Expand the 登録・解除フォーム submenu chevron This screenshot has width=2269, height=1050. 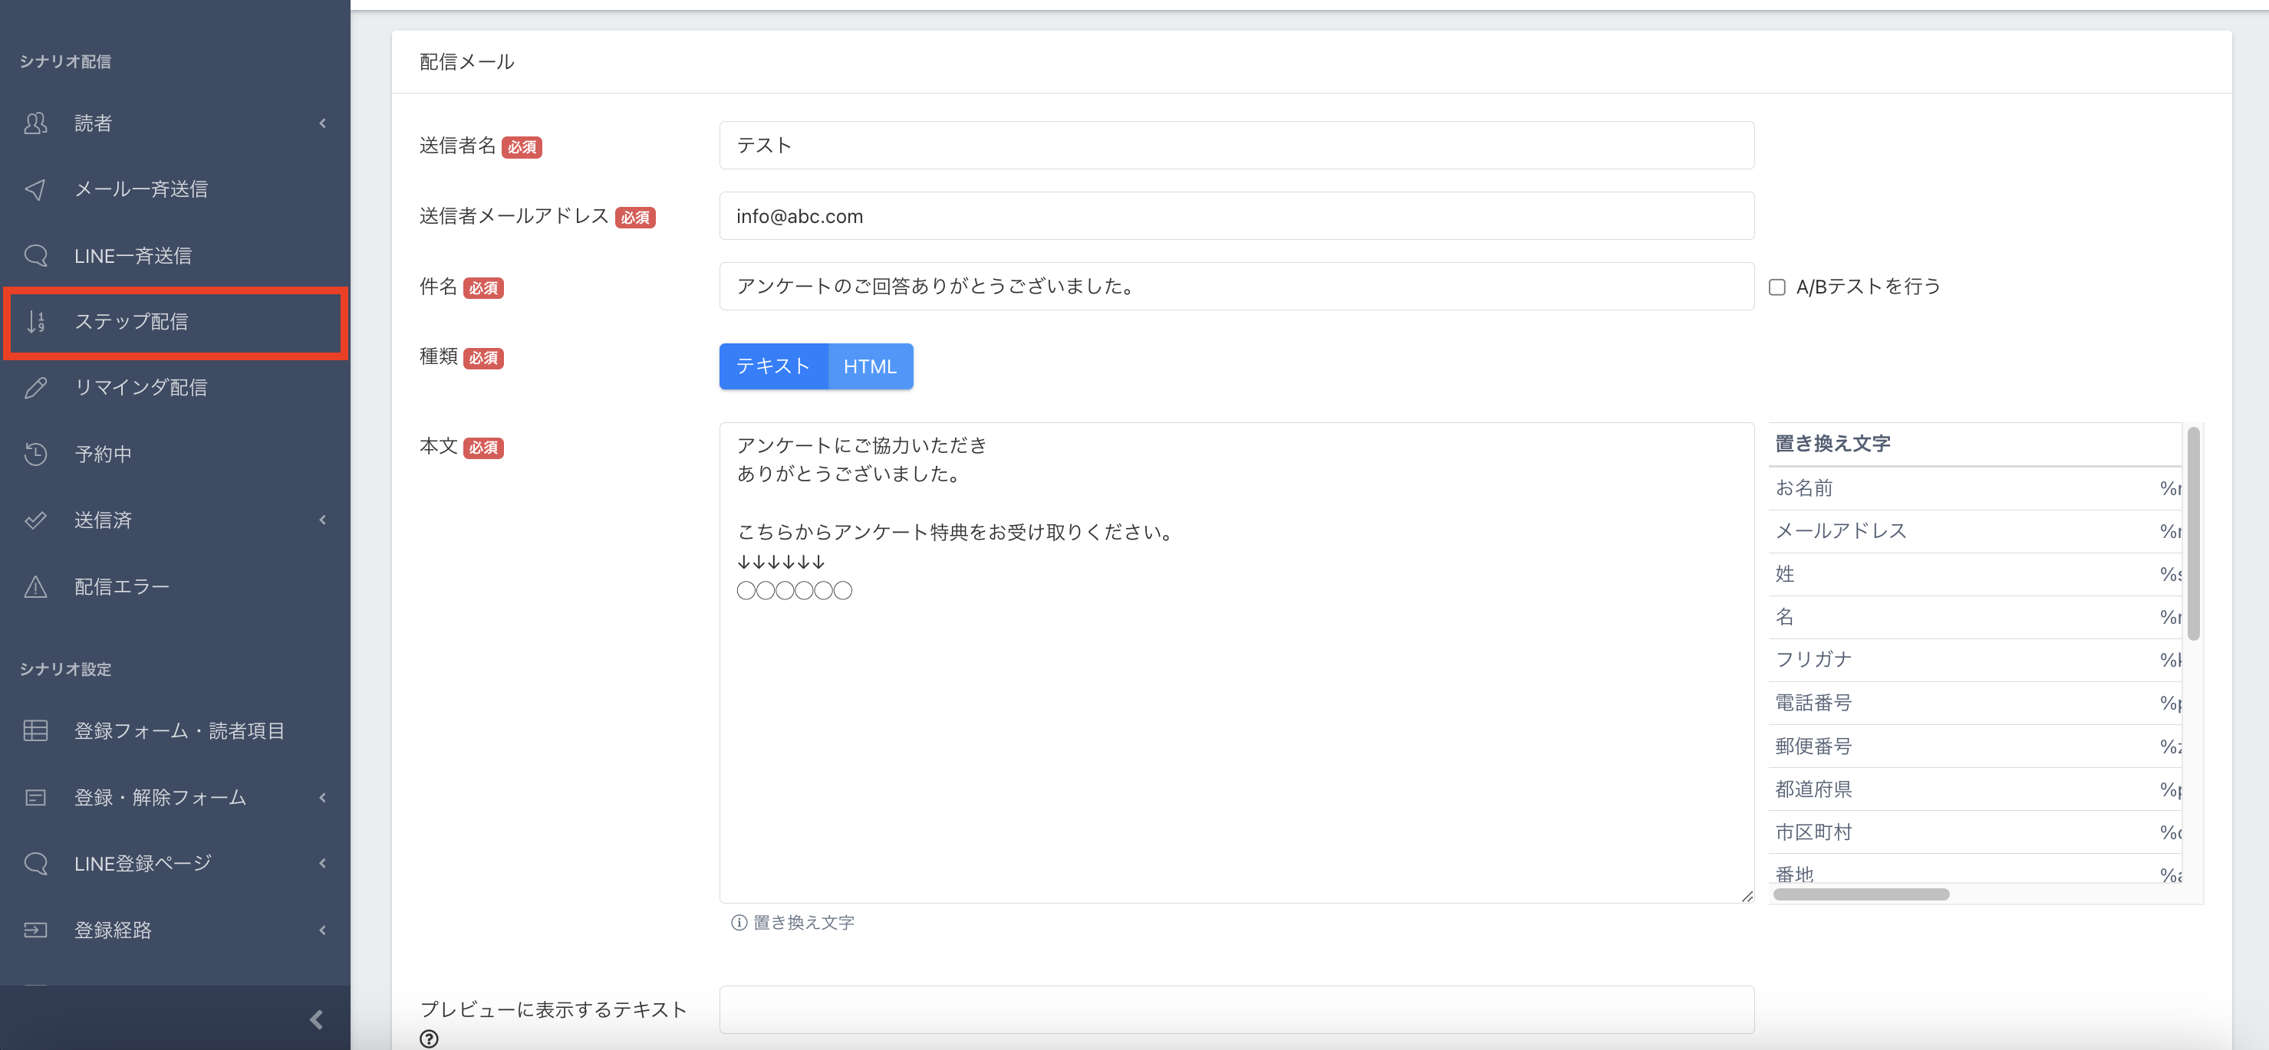coord(322,797)
